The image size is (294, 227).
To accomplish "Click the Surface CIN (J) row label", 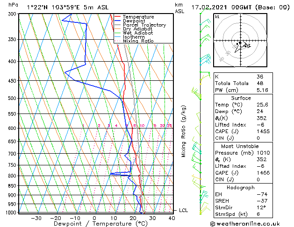I will [x=224, y=138].
